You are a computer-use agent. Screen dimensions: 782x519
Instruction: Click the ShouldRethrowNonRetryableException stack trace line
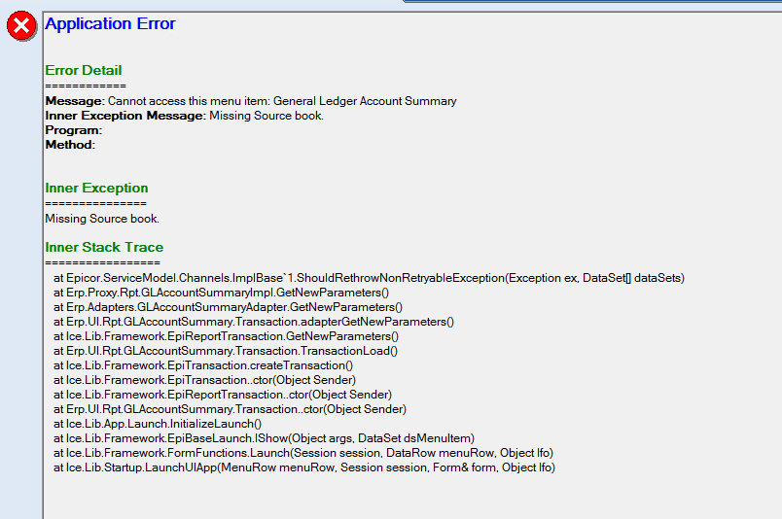(369, 278)
